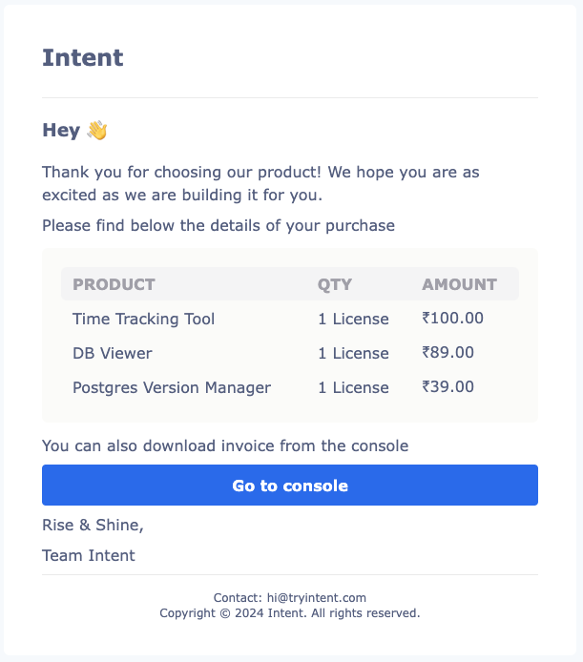Select the AMOUNT column header
Image resolution: width=583 pixels, height=662 pixels.
(x=459, y=284)
